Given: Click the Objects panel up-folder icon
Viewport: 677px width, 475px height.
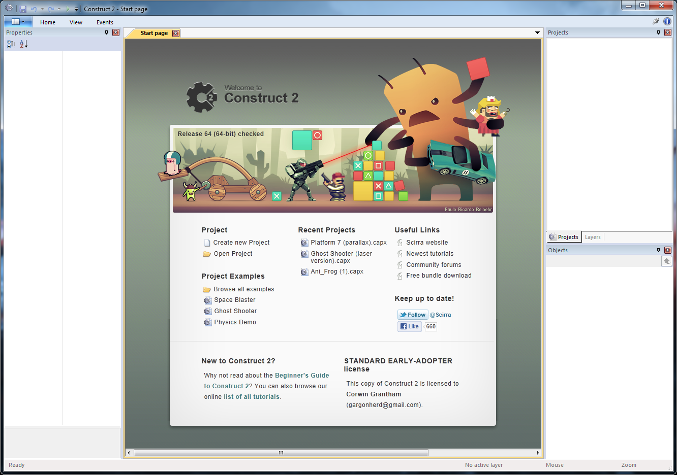Looking at the screenshot, I should 667,261.
